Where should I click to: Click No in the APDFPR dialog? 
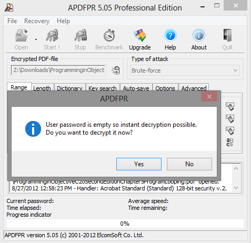click(189, 164)
